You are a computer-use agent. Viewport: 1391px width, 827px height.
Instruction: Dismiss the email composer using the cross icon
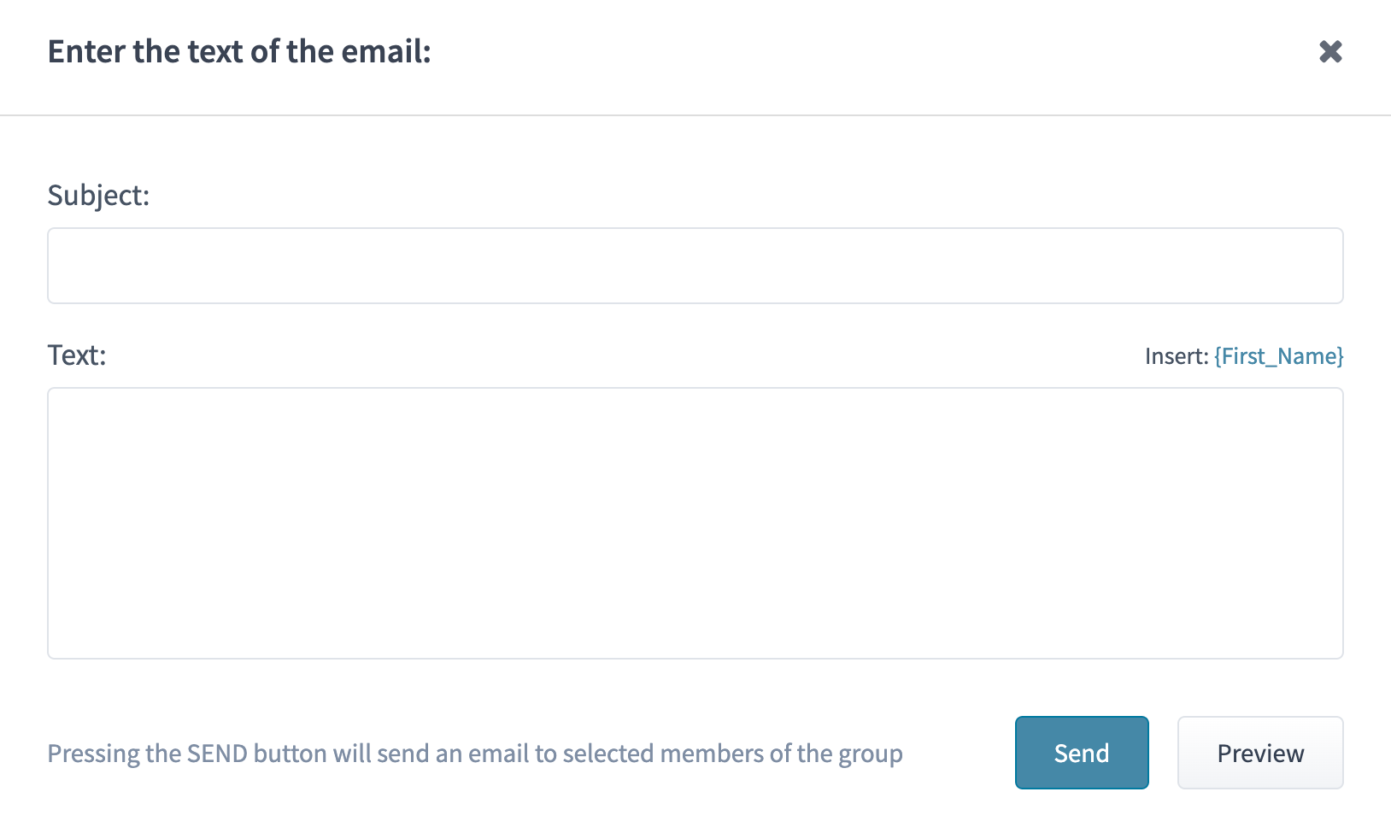pos(1330,52)
